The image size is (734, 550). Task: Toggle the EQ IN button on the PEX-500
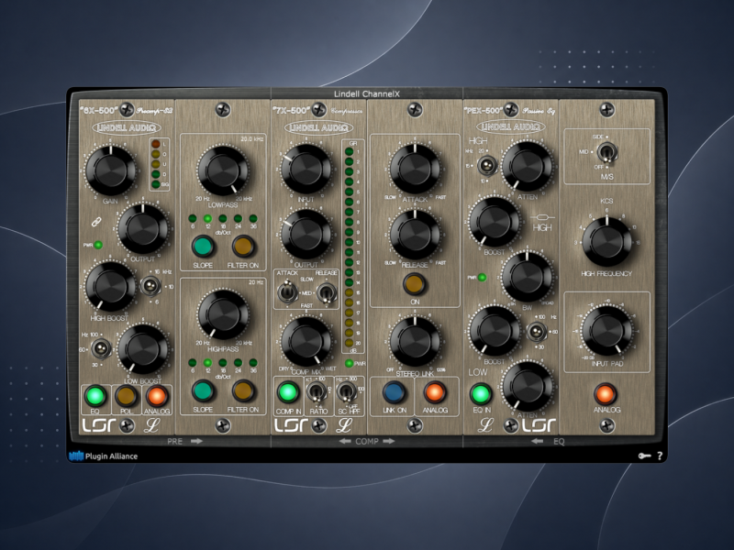point(481,394)
